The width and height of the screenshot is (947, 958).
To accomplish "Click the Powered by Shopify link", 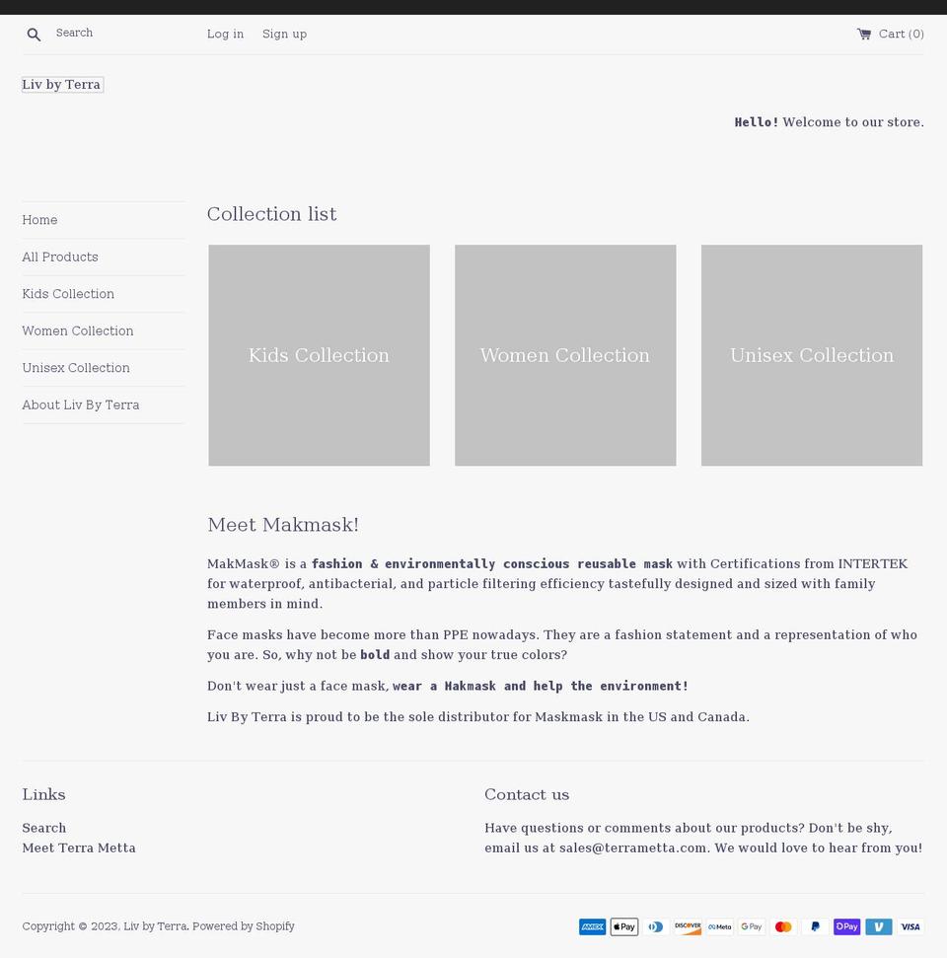I will click(x=243, y=926).
